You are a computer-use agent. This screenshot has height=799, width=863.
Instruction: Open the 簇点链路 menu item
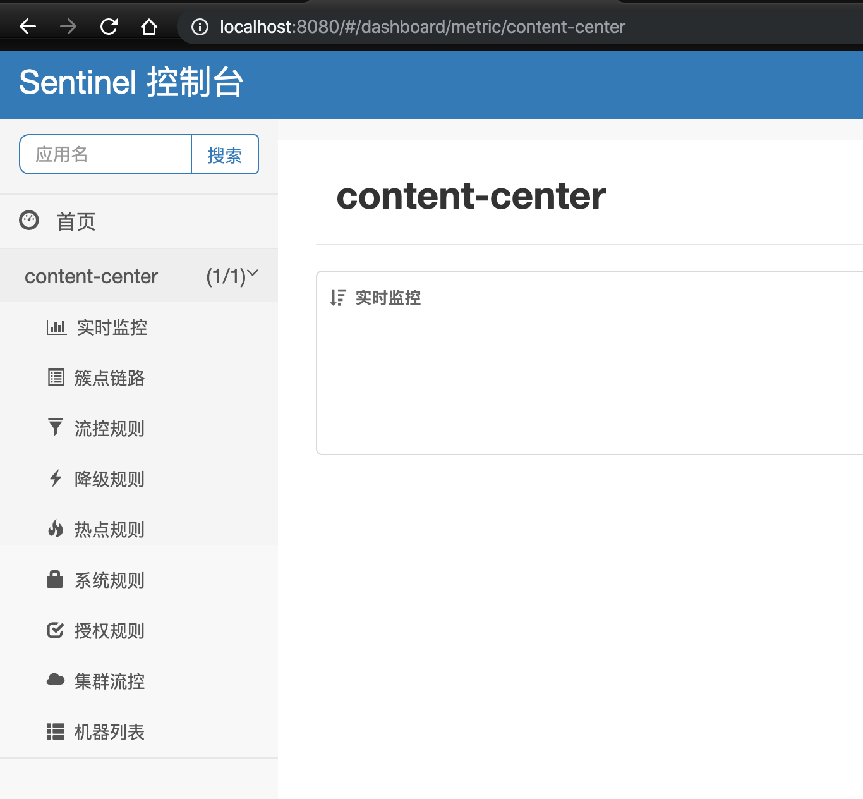tap(109, 378)
